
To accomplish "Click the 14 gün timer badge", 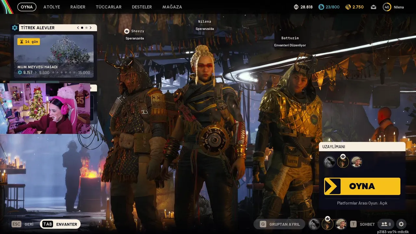I will [x=29, y=42].
